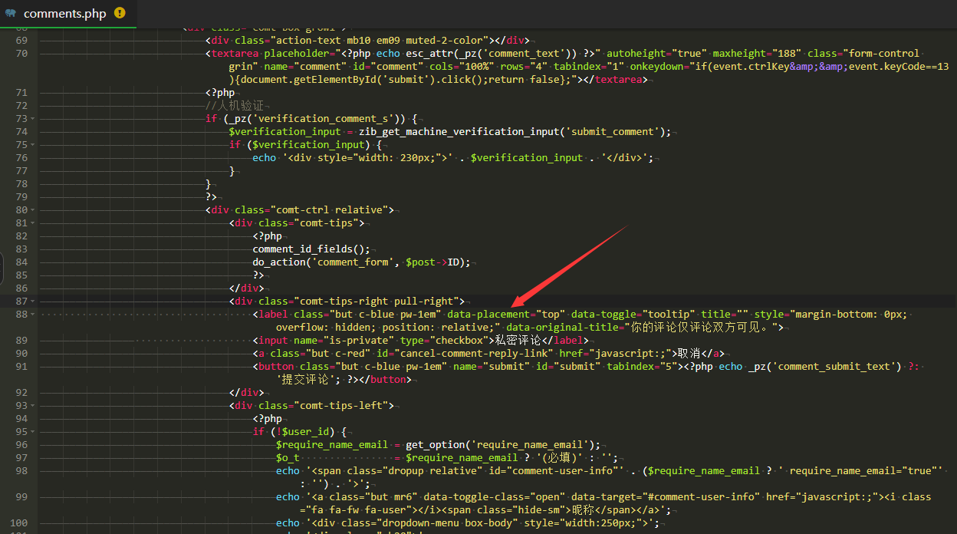Click the do_action call on line 84

[x=279, y=262]
